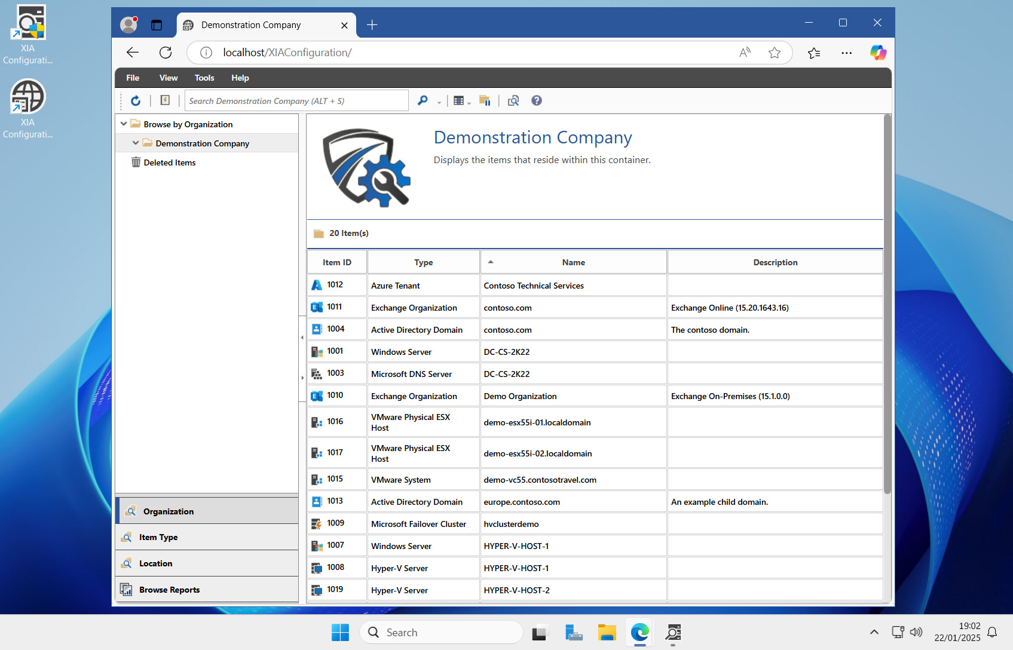Image resolution: width=1013 pixels, height=650 pixels.
Task: Click the folder report icon in the toolbar
Action: pyautogui.click(x=485, y=101)
